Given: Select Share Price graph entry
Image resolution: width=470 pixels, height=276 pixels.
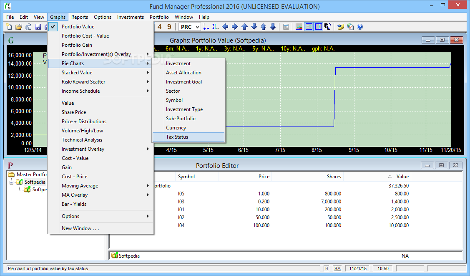Looking at the screenshot, I should [x=101, y=112].
